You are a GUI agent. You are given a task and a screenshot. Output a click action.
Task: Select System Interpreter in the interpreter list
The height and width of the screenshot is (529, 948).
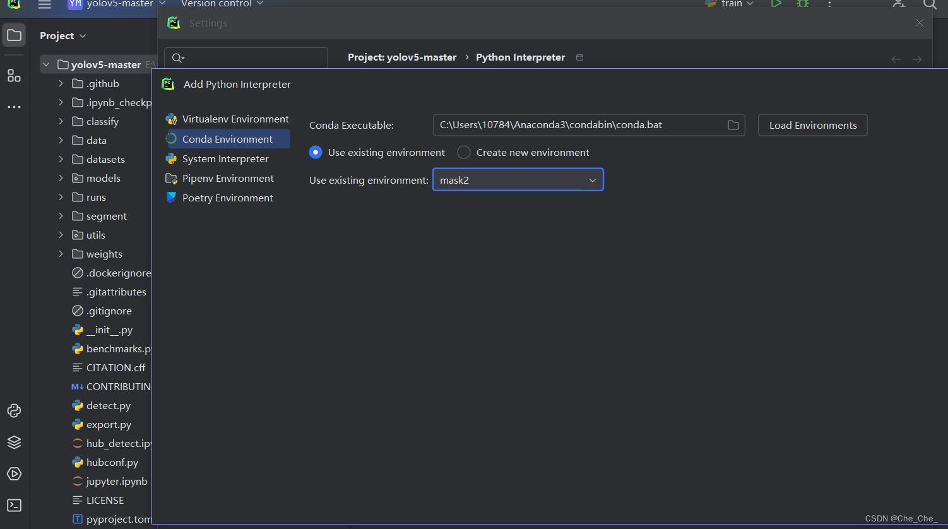[x=225, y=158]
